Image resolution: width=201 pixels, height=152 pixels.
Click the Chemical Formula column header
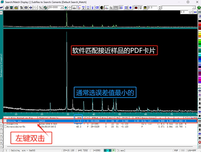pyautogui.click(x=49, y=118)
